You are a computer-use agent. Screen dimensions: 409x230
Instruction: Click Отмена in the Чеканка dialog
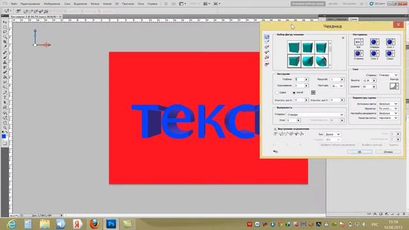click(x=388, y=152)
